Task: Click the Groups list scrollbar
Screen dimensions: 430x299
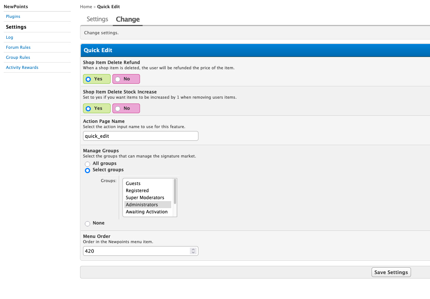Action: click(x=175, y=191)
